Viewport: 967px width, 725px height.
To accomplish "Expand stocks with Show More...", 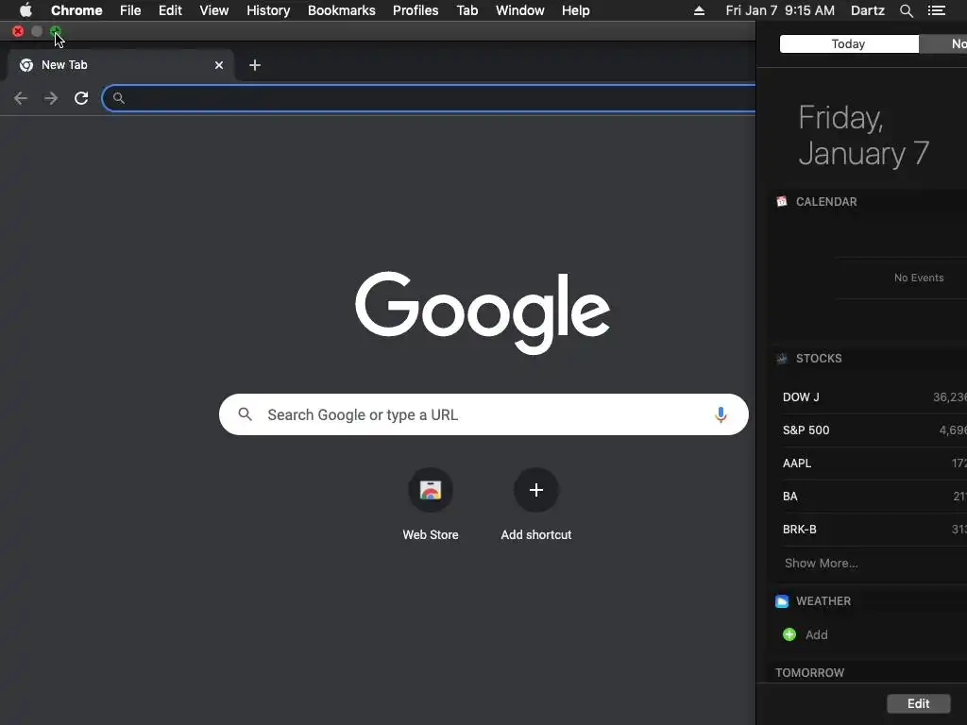I will click(822, 563).
